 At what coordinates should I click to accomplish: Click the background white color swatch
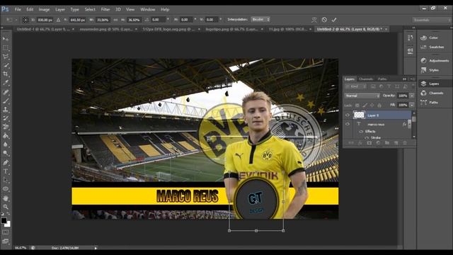[x=8, y=225]
